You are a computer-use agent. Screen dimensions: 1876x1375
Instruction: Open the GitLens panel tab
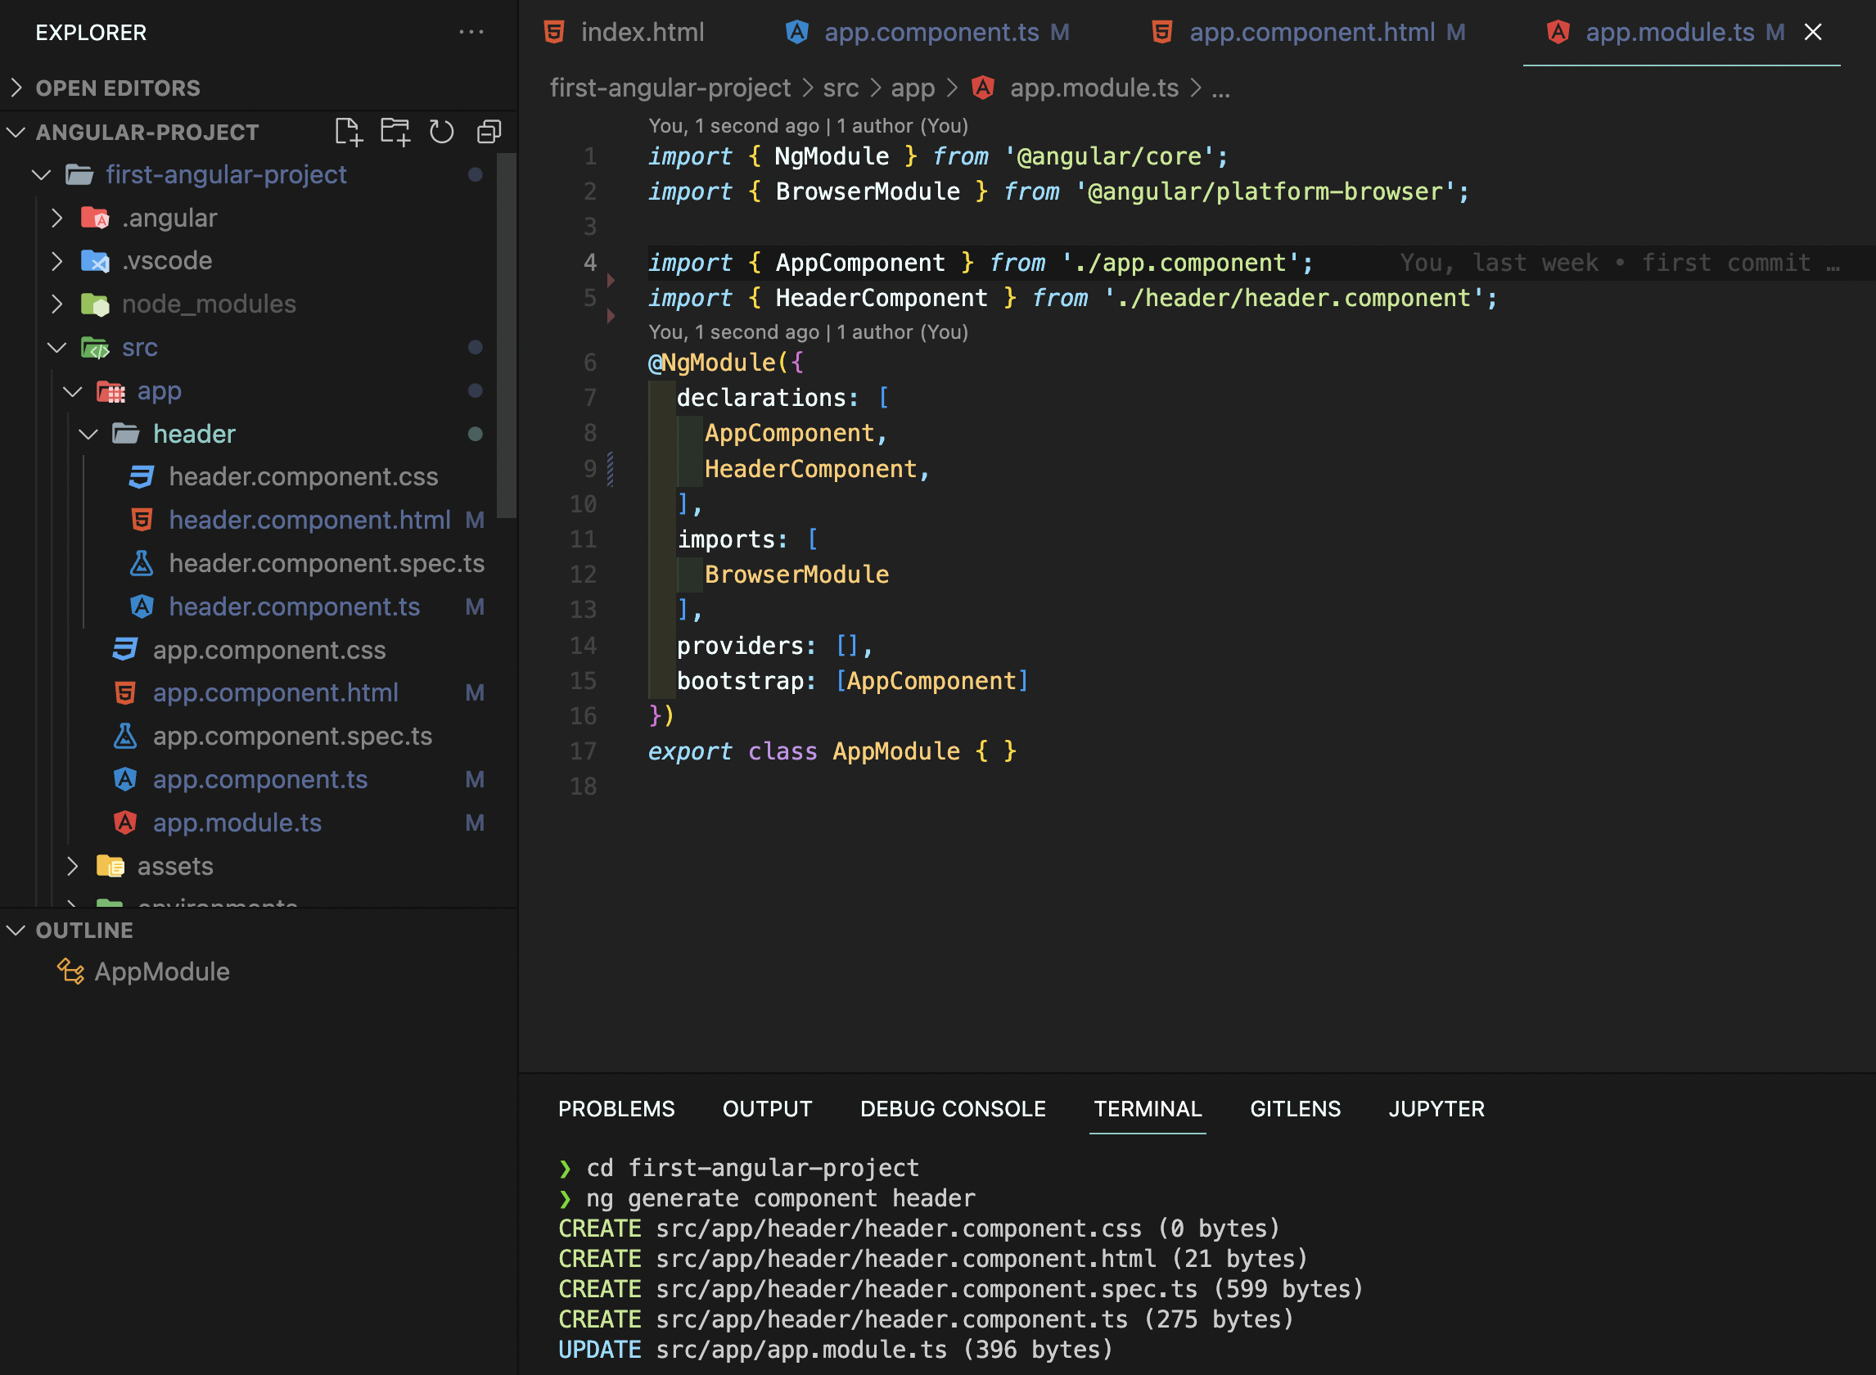pyautogui.click(x=1294, y=1109)
